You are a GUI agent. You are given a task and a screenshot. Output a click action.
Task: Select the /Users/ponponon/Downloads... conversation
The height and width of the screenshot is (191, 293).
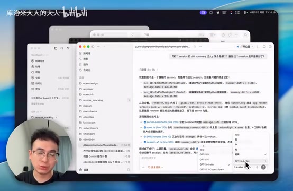(x=105, y=145)
